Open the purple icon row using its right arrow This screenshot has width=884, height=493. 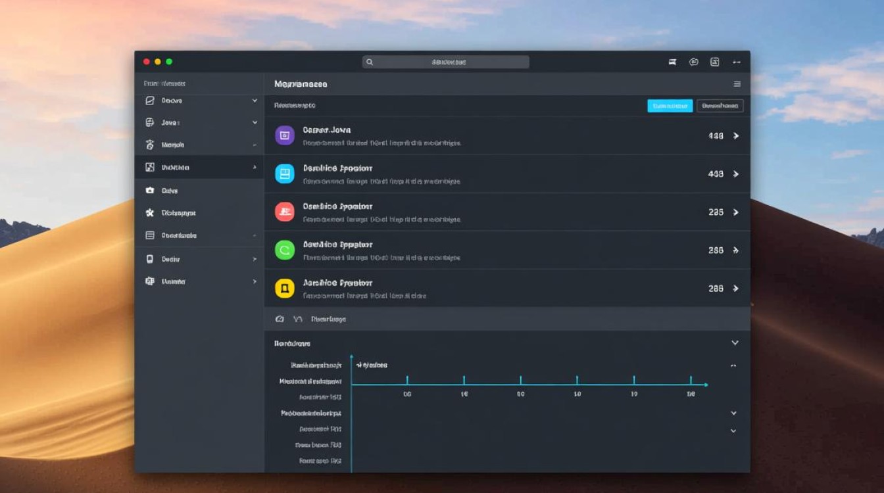[736, 136]
